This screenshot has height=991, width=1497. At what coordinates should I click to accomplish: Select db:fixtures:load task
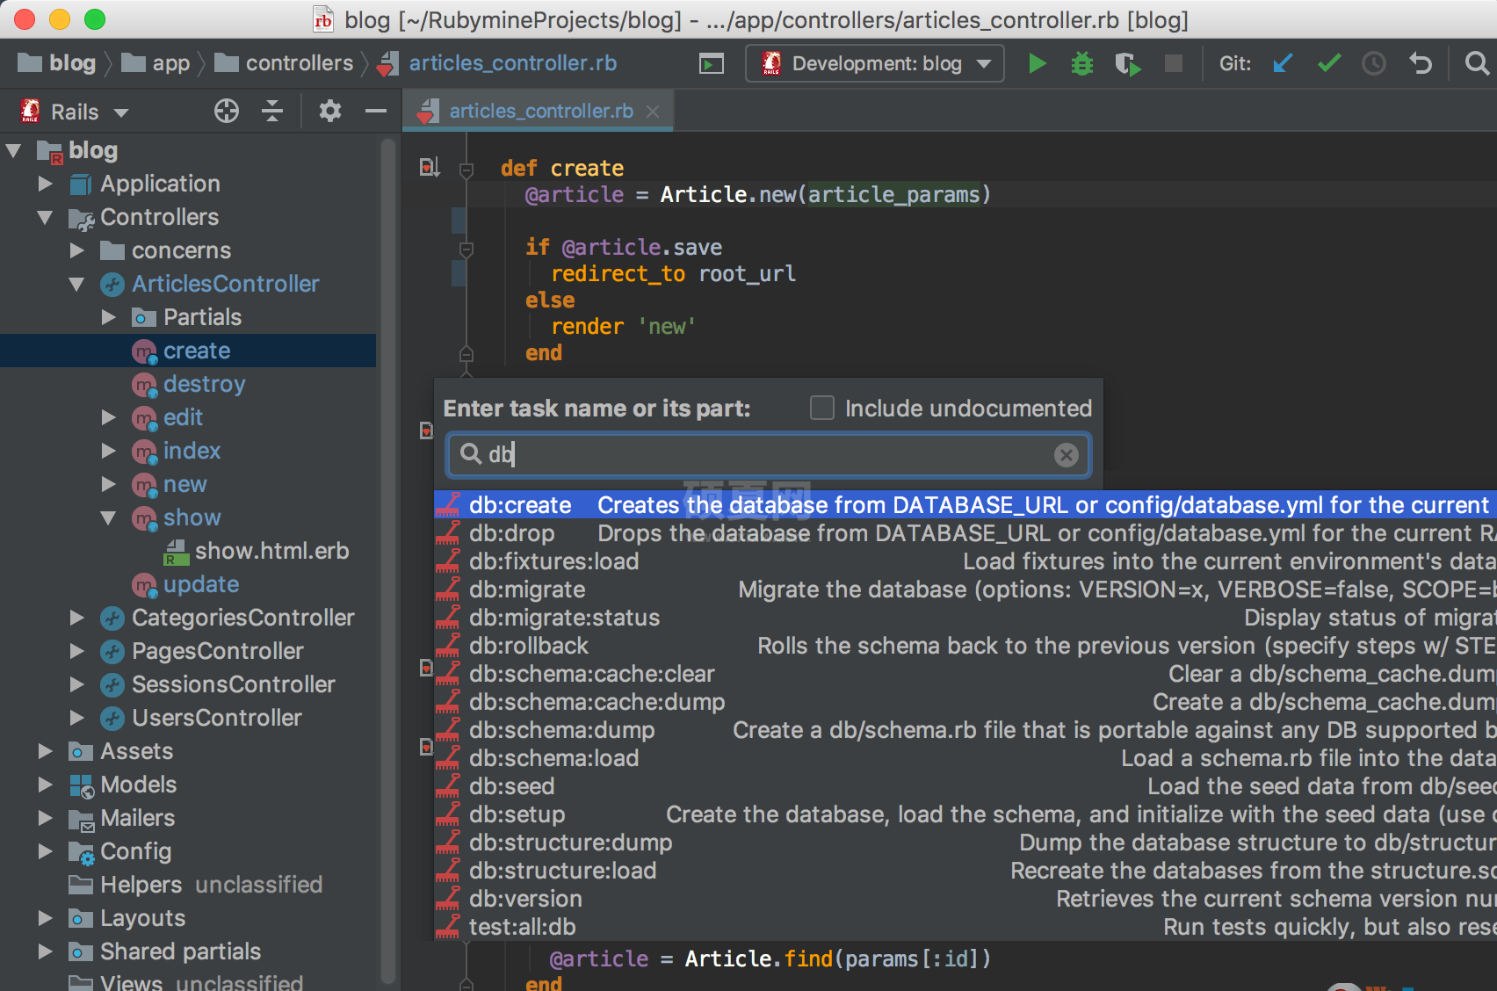[x=965, y=561]
